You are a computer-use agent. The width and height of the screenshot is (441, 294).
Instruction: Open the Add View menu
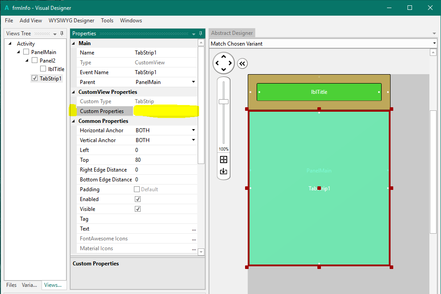coord(31,21)
